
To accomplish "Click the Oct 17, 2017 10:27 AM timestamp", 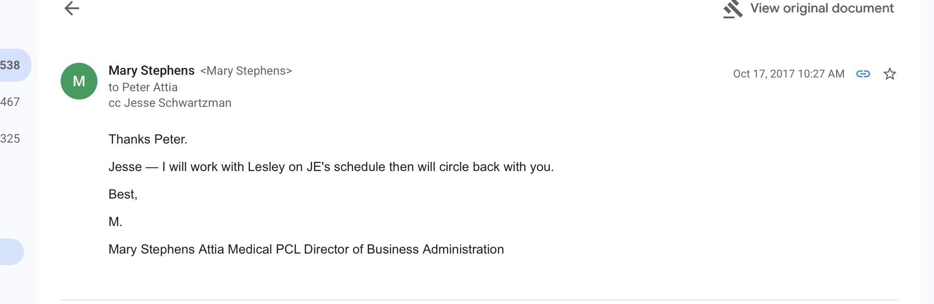I will click(x=788, y=74).
